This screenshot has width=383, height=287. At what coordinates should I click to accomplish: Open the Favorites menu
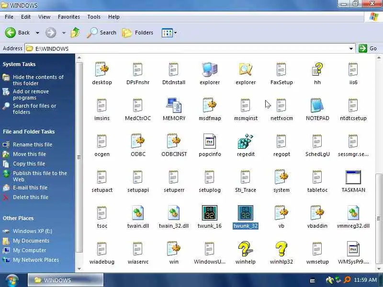click(69, 17)
